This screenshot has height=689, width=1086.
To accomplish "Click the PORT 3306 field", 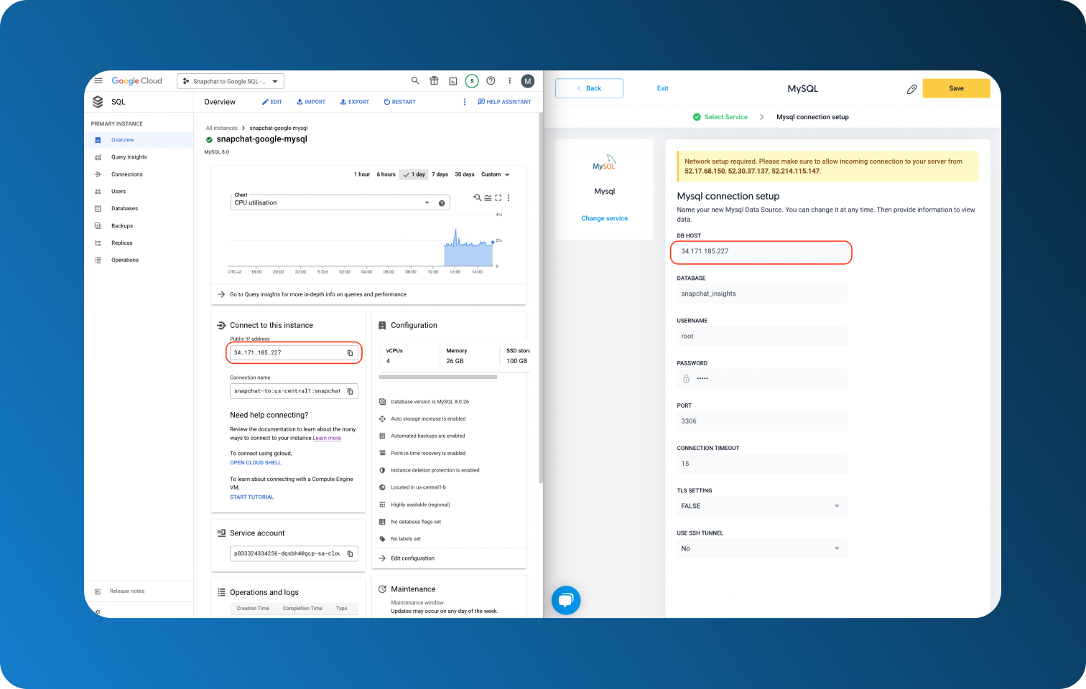I will tap(761, 421).
